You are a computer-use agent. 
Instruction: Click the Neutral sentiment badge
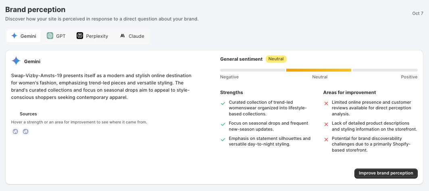[276, 59]
